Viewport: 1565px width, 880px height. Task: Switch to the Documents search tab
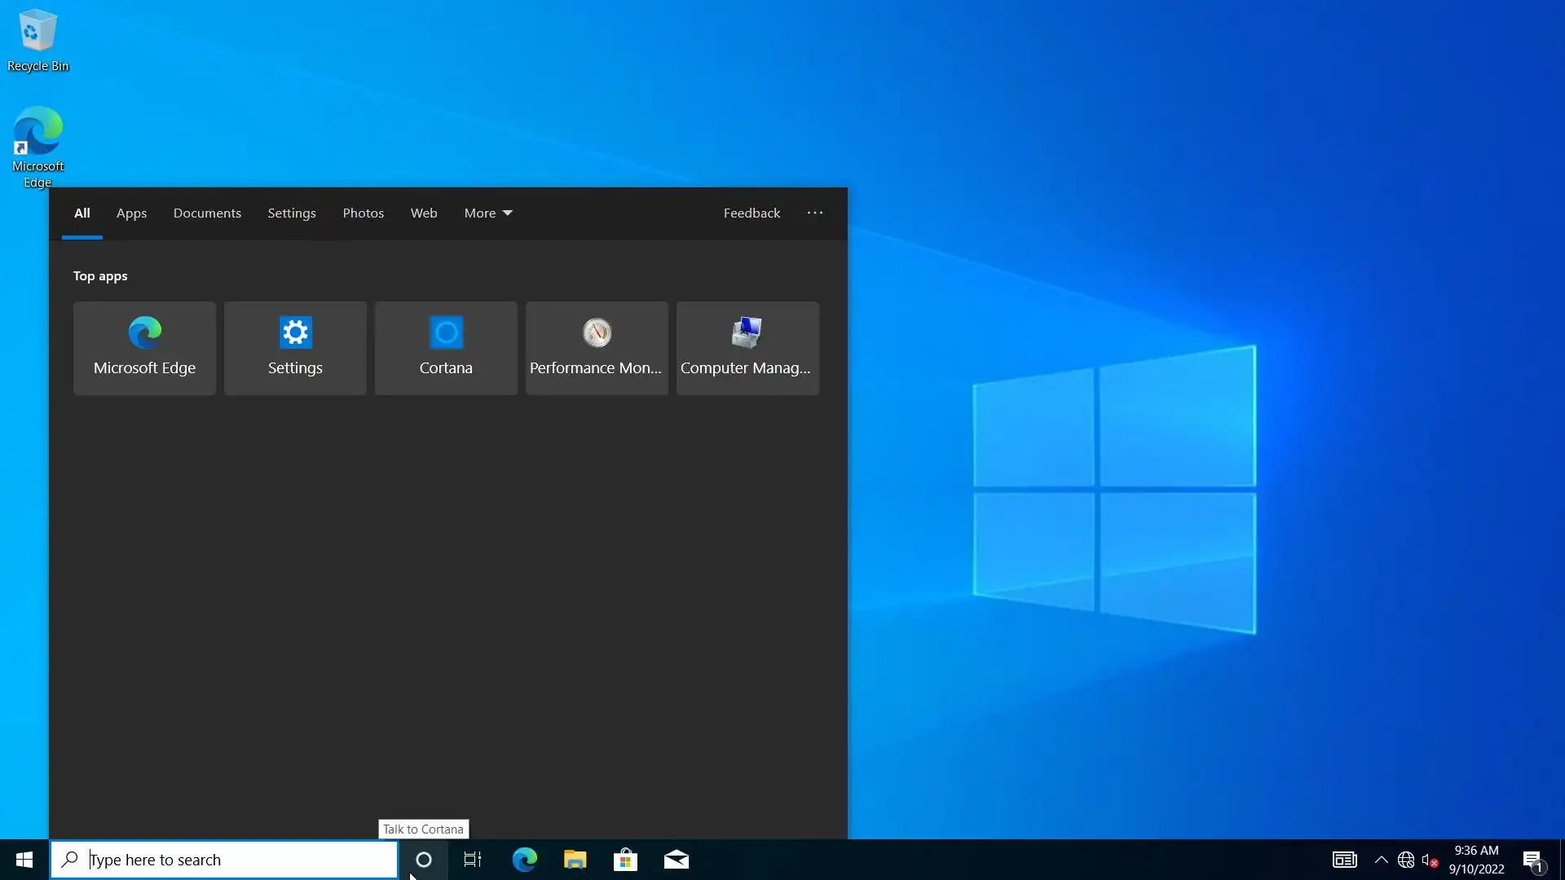tap(207, 213)
